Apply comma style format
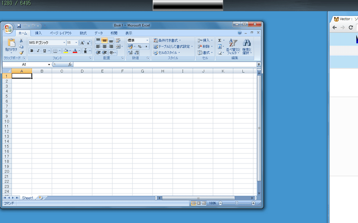Image resolution: width=358 pixels, height=223 pixels. pyautogui.click(x=146, y=46)
